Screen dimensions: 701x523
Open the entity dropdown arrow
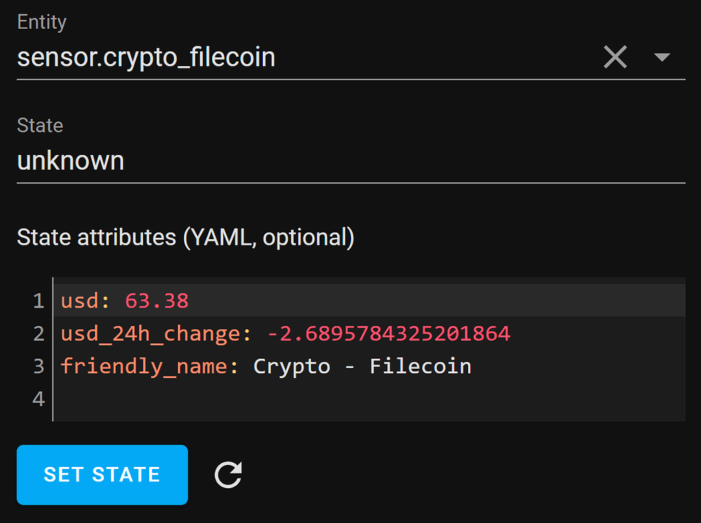point(661,57)
